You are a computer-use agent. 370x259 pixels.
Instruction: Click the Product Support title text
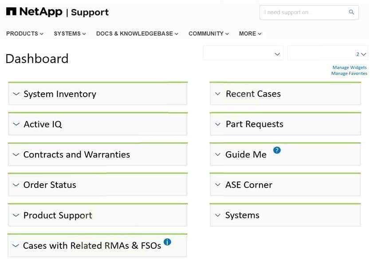(58, 216)
